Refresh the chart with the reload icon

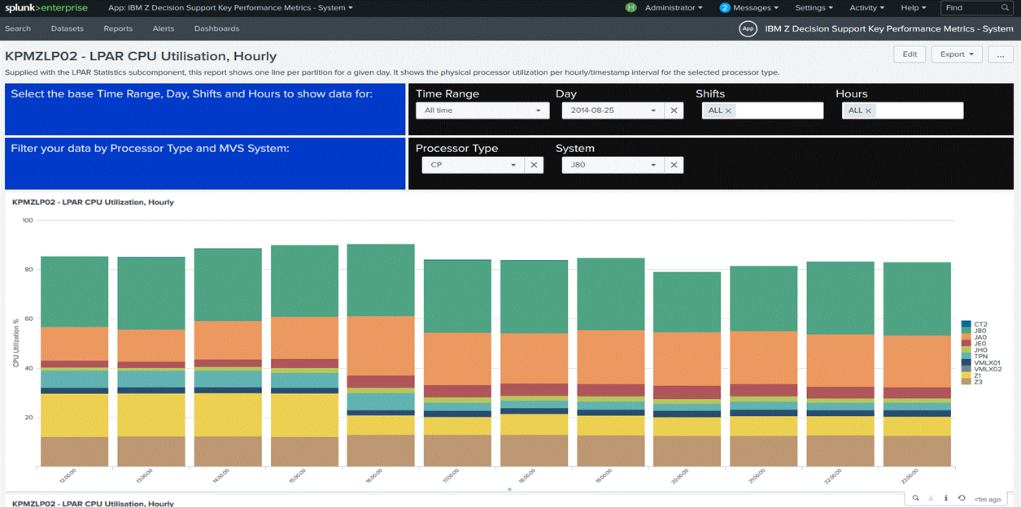962,497
